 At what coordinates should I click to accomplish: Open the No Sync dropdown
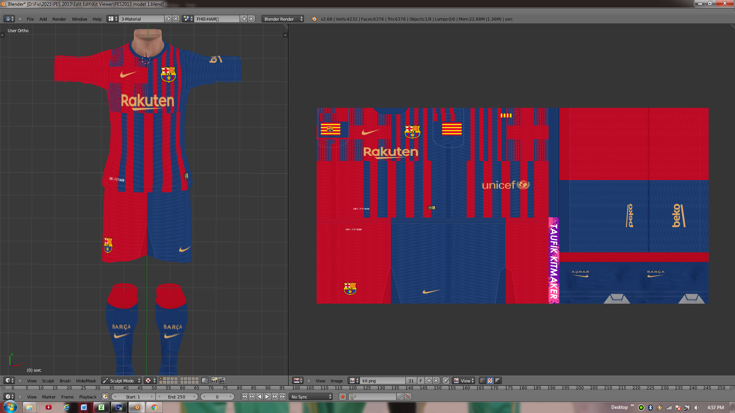(x=312, y=397)
